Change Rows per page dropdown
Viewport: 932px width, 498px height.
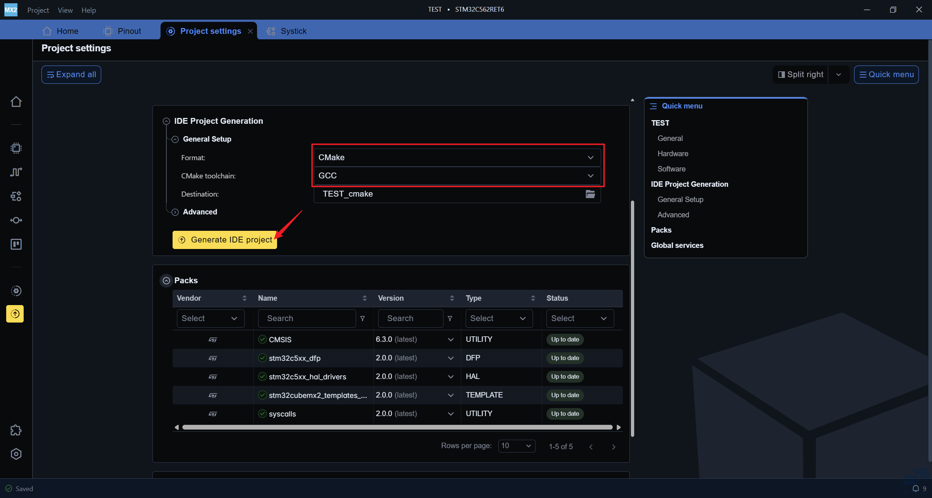[517, 446]
